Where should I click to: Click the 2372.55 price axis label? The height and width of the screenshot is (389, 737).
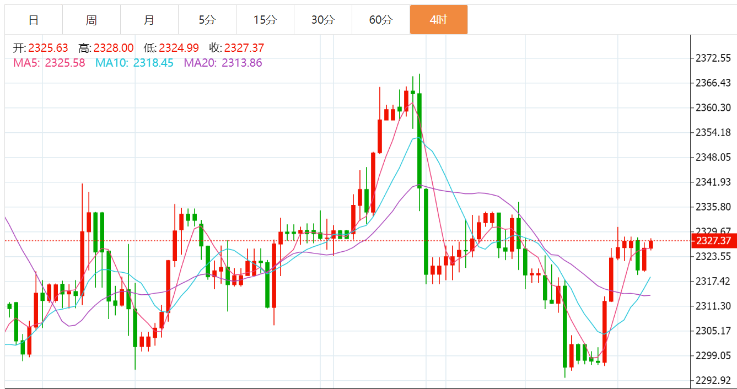click(x=713, y=58)
